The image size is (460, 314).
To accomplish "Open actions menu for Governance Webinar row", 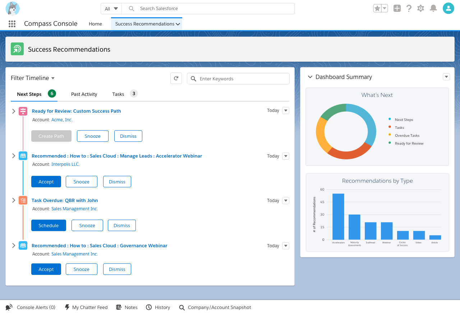I will [x=286, y=245].
